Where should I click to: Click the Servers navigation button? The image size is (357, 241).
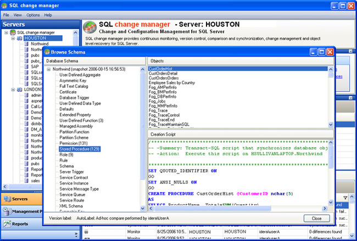pos(21,199)
